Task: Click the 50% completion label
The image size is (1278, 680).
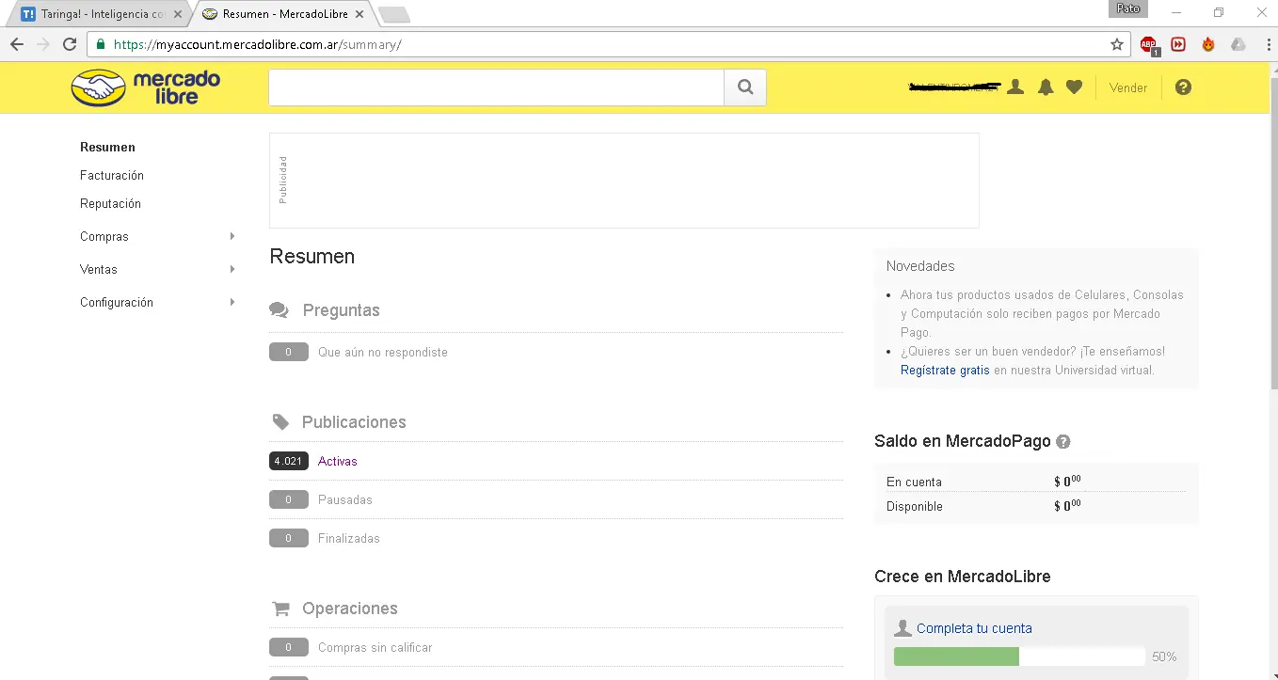Action: pyautogui.click(x=1164, y=656)
